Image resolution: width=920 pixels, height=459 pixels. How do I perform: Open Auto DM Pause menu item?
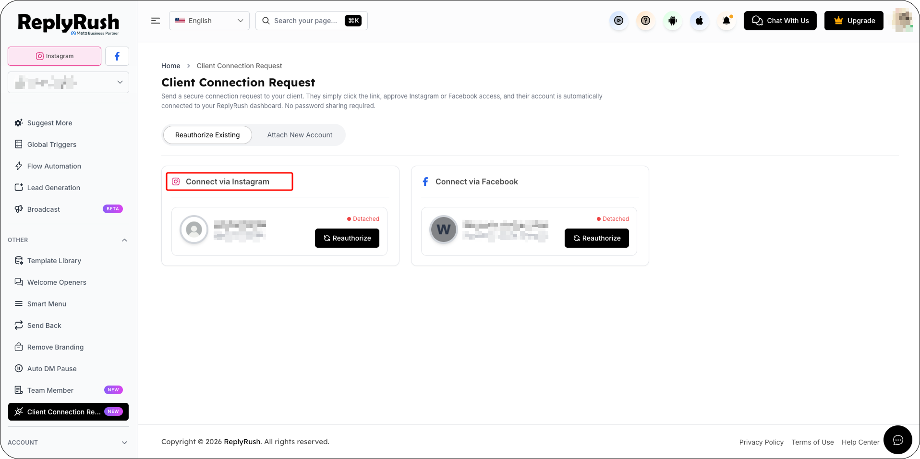click(69, 369)
